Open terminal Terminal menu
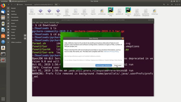This screenshot has height=102, width=181. 52,23
